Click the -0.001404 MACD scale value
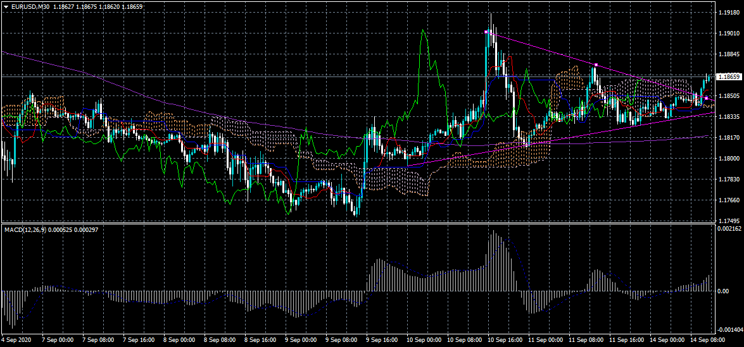The height and width of the screenshot is (347, 744). click(x=728, y=330)
